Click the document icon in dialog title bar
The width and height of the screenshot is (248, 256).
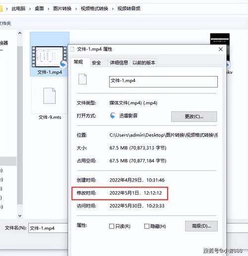[72, 49]
